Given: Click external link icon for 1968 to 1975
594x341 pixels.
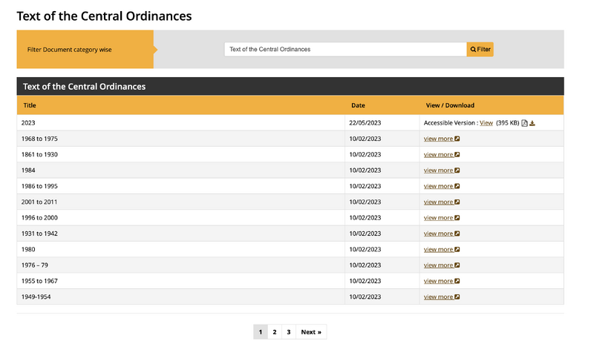Looking at the screenshot, I should [x=457, y=139].
